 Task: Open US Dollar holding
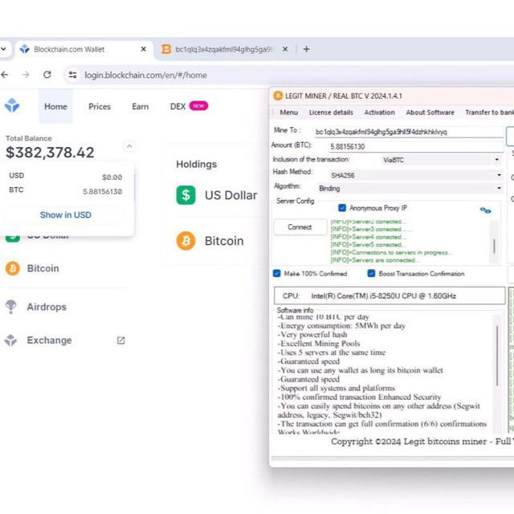pos(230,195)
